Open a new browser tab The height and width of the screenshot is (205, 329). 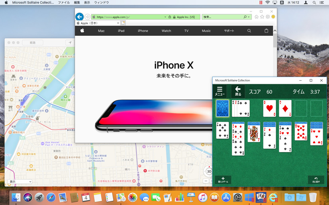click(x=123, y=23)
